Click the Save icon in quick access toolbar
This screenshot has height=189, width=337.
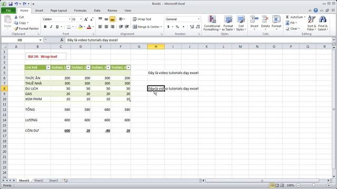click(11, 4)
